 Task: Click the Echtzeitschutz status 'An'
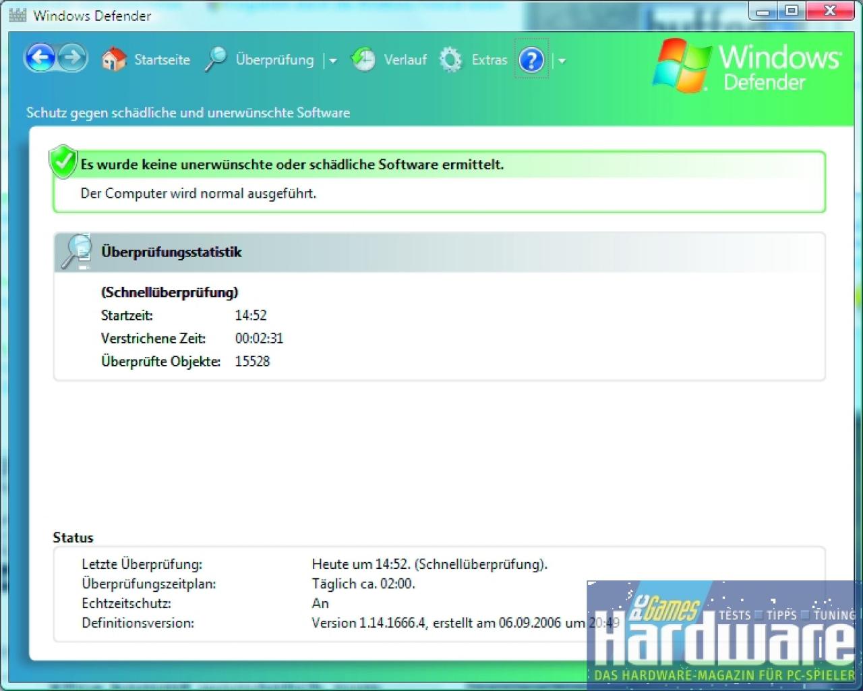[x=320, y=603]
